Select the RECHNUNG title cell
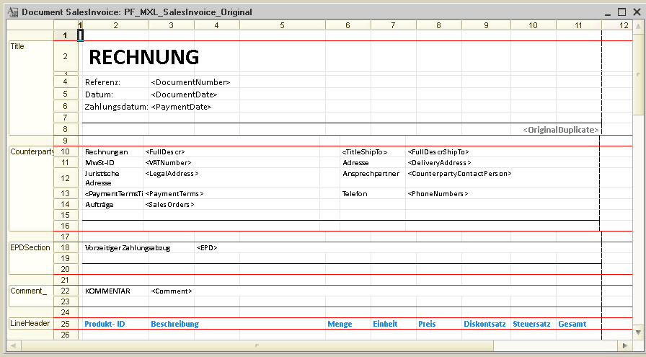Image resolution: width=646 pixels, height=357 pixels. pyautogui.click(x=143, y=57)
